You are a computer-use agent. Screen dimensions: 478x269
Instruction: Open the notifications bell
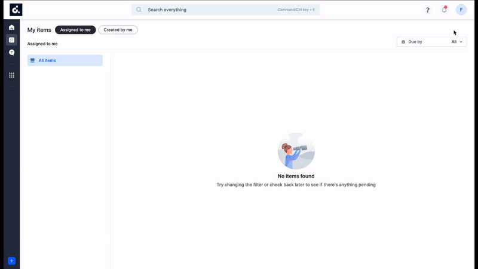(444, 10)
